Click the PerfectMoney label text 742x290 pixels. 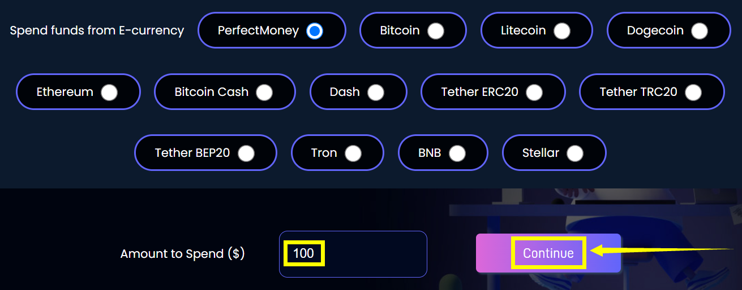tap(258, 30)
